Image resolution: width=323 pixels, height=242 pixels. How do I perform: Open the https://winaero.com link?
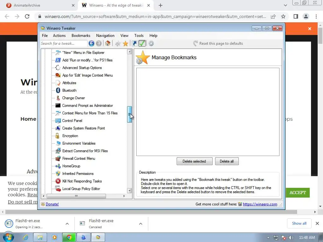click(x=260, y=204)
